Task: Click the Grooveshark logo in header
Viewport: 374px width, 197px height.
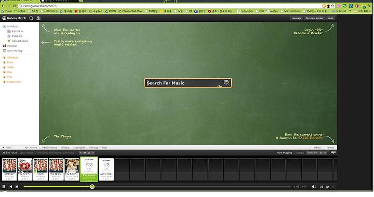Action: [14, 18]
